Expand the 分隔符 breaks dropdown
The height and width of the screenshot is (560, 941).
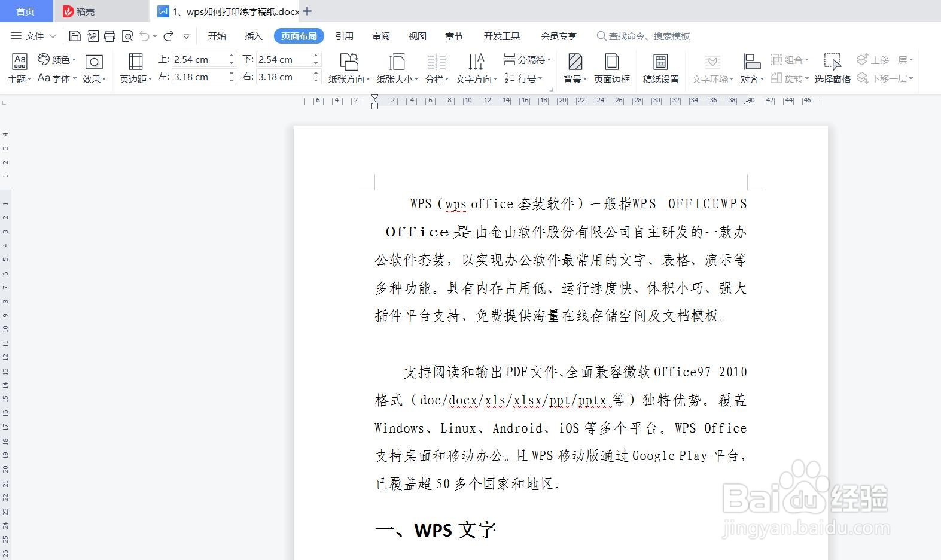[549, 60]
